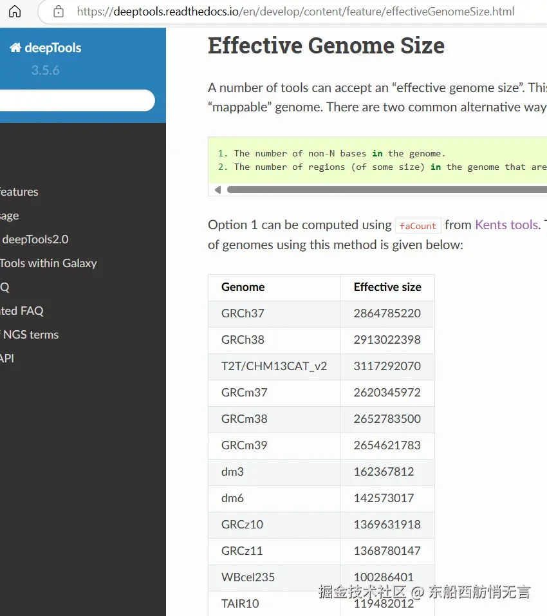Screen dimensions: 547x616
Task: Click the code block's left scroll arrow
Action: coord(218,190)
